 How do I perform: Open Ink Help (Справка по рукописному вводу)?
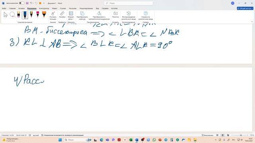tap(146, 16)
